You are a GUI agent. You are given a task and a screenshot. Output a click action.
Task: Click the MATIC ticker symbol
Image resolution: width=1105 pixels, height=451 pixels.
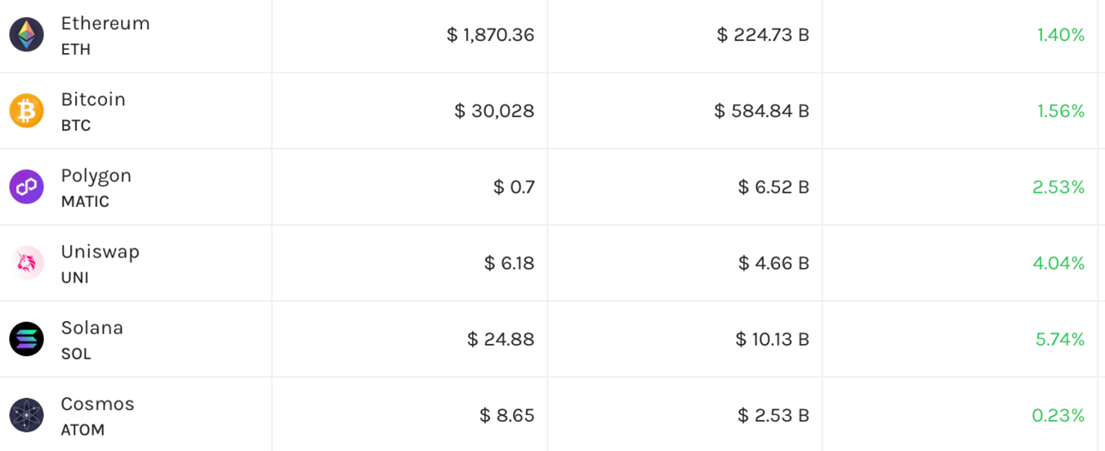click(x=85, y=202)
